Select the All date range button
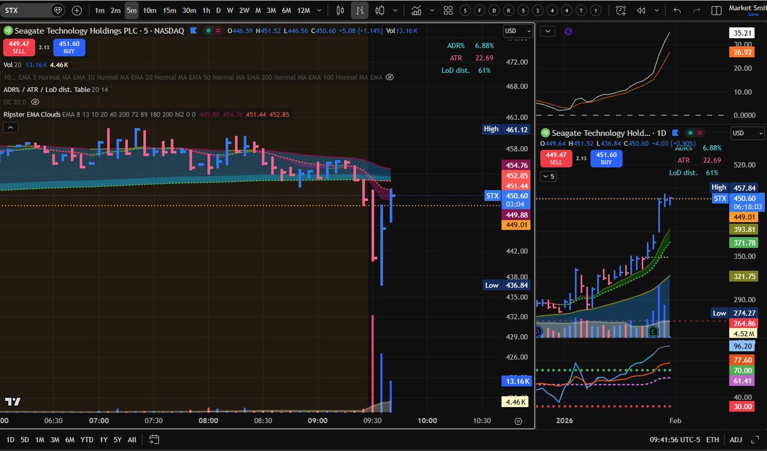The width and height of the screenshot is (767, 451). pyautogui.click(x=132, y=440)
